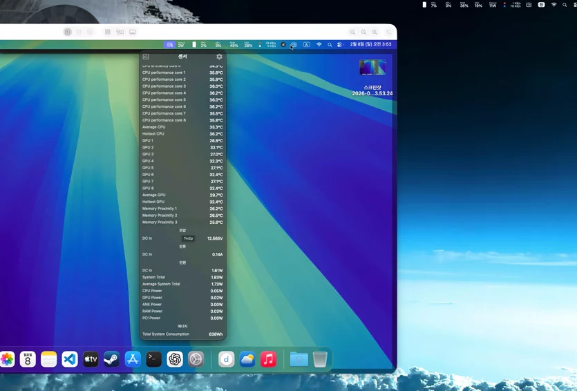The width and height of the screenshot is (577, 391).
Task: Select the 'Memory Proximity 1' row
Action: [x=182, y=209]
